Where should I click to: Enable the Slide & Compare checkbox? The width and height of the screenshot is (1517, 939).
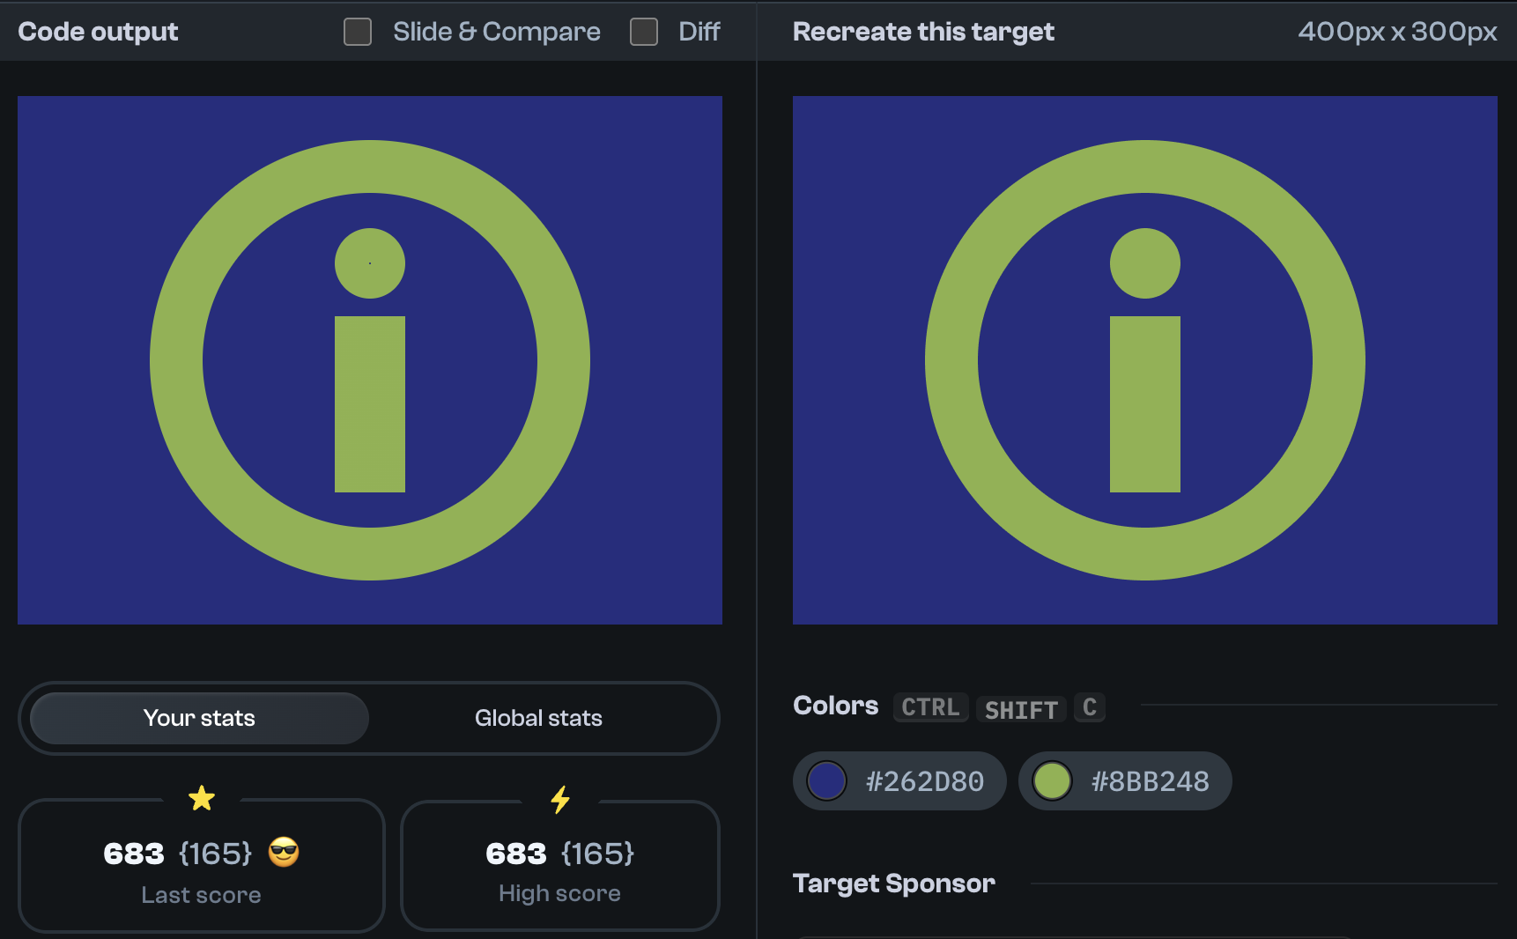tap(358, 32)
